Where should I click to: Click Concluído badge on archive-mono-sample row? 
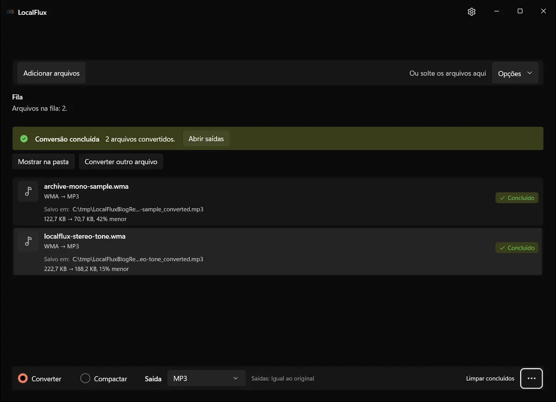pyautogui.click(x=517, y=198)
